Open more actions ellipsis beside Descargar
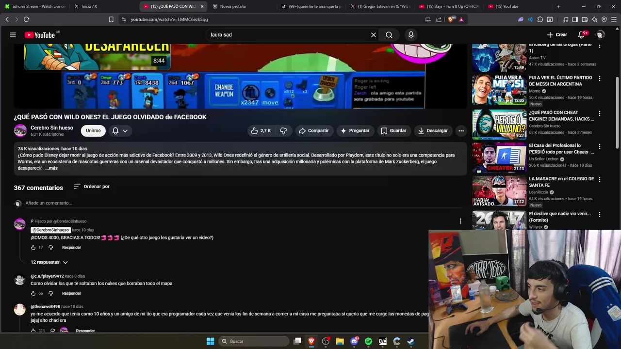The image size is (621, 349). tap(461, 131)
